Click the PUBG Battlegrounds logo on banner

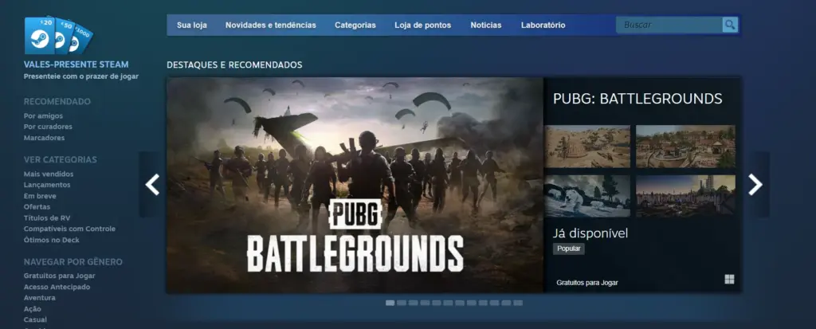coord(355,238)
